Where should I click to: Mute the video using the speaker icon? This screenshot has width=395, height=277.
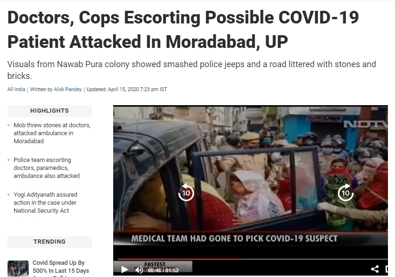[x=139, y=270]
